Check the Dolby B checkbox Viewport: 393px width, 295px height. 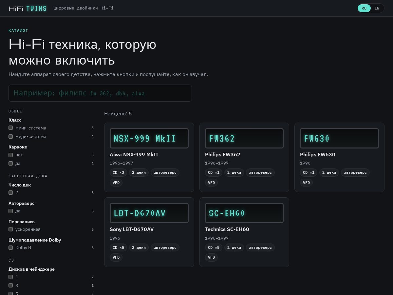[x=11, y=247]
